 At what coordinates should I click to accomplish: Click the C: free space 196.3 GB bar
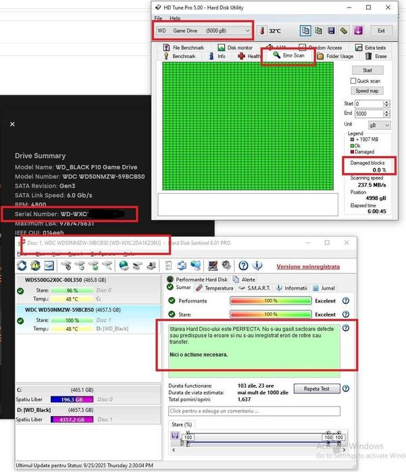click(x=72, y=400)
